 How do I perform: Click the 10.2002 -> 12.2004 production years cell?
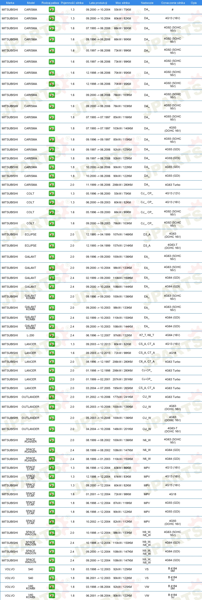point(98,522)
